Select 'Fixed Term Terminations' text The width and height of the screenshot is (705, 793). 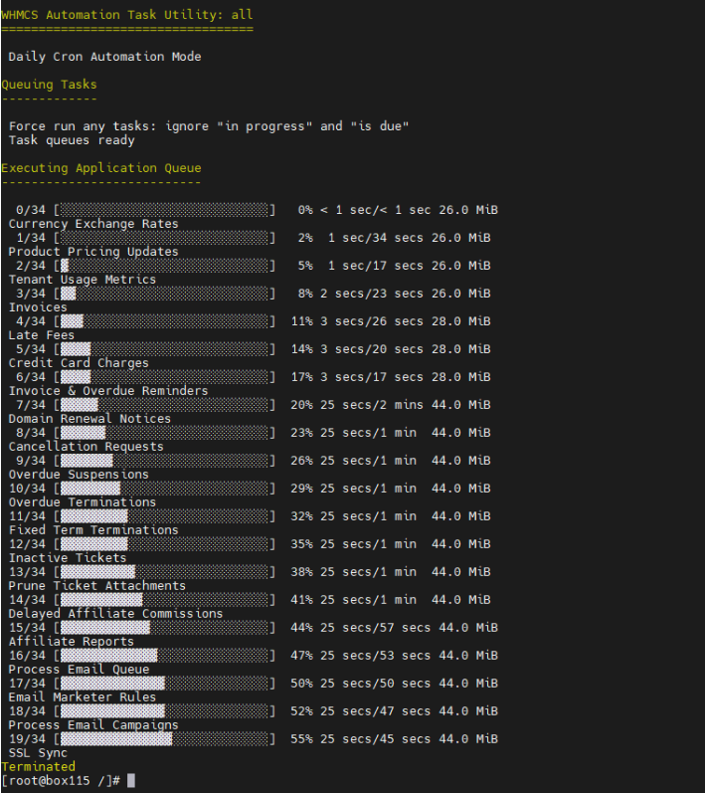click(x=93, y=529)
